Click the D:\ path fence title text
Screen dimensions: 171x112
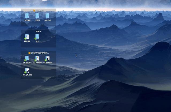[40, 53]
